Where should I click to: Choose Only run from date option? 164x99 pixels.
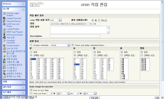pyautogui.click(x=31, y=93)
